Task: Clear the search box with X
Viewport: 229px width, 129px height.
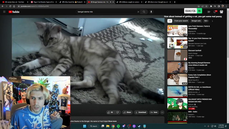Action: [138, 12]
